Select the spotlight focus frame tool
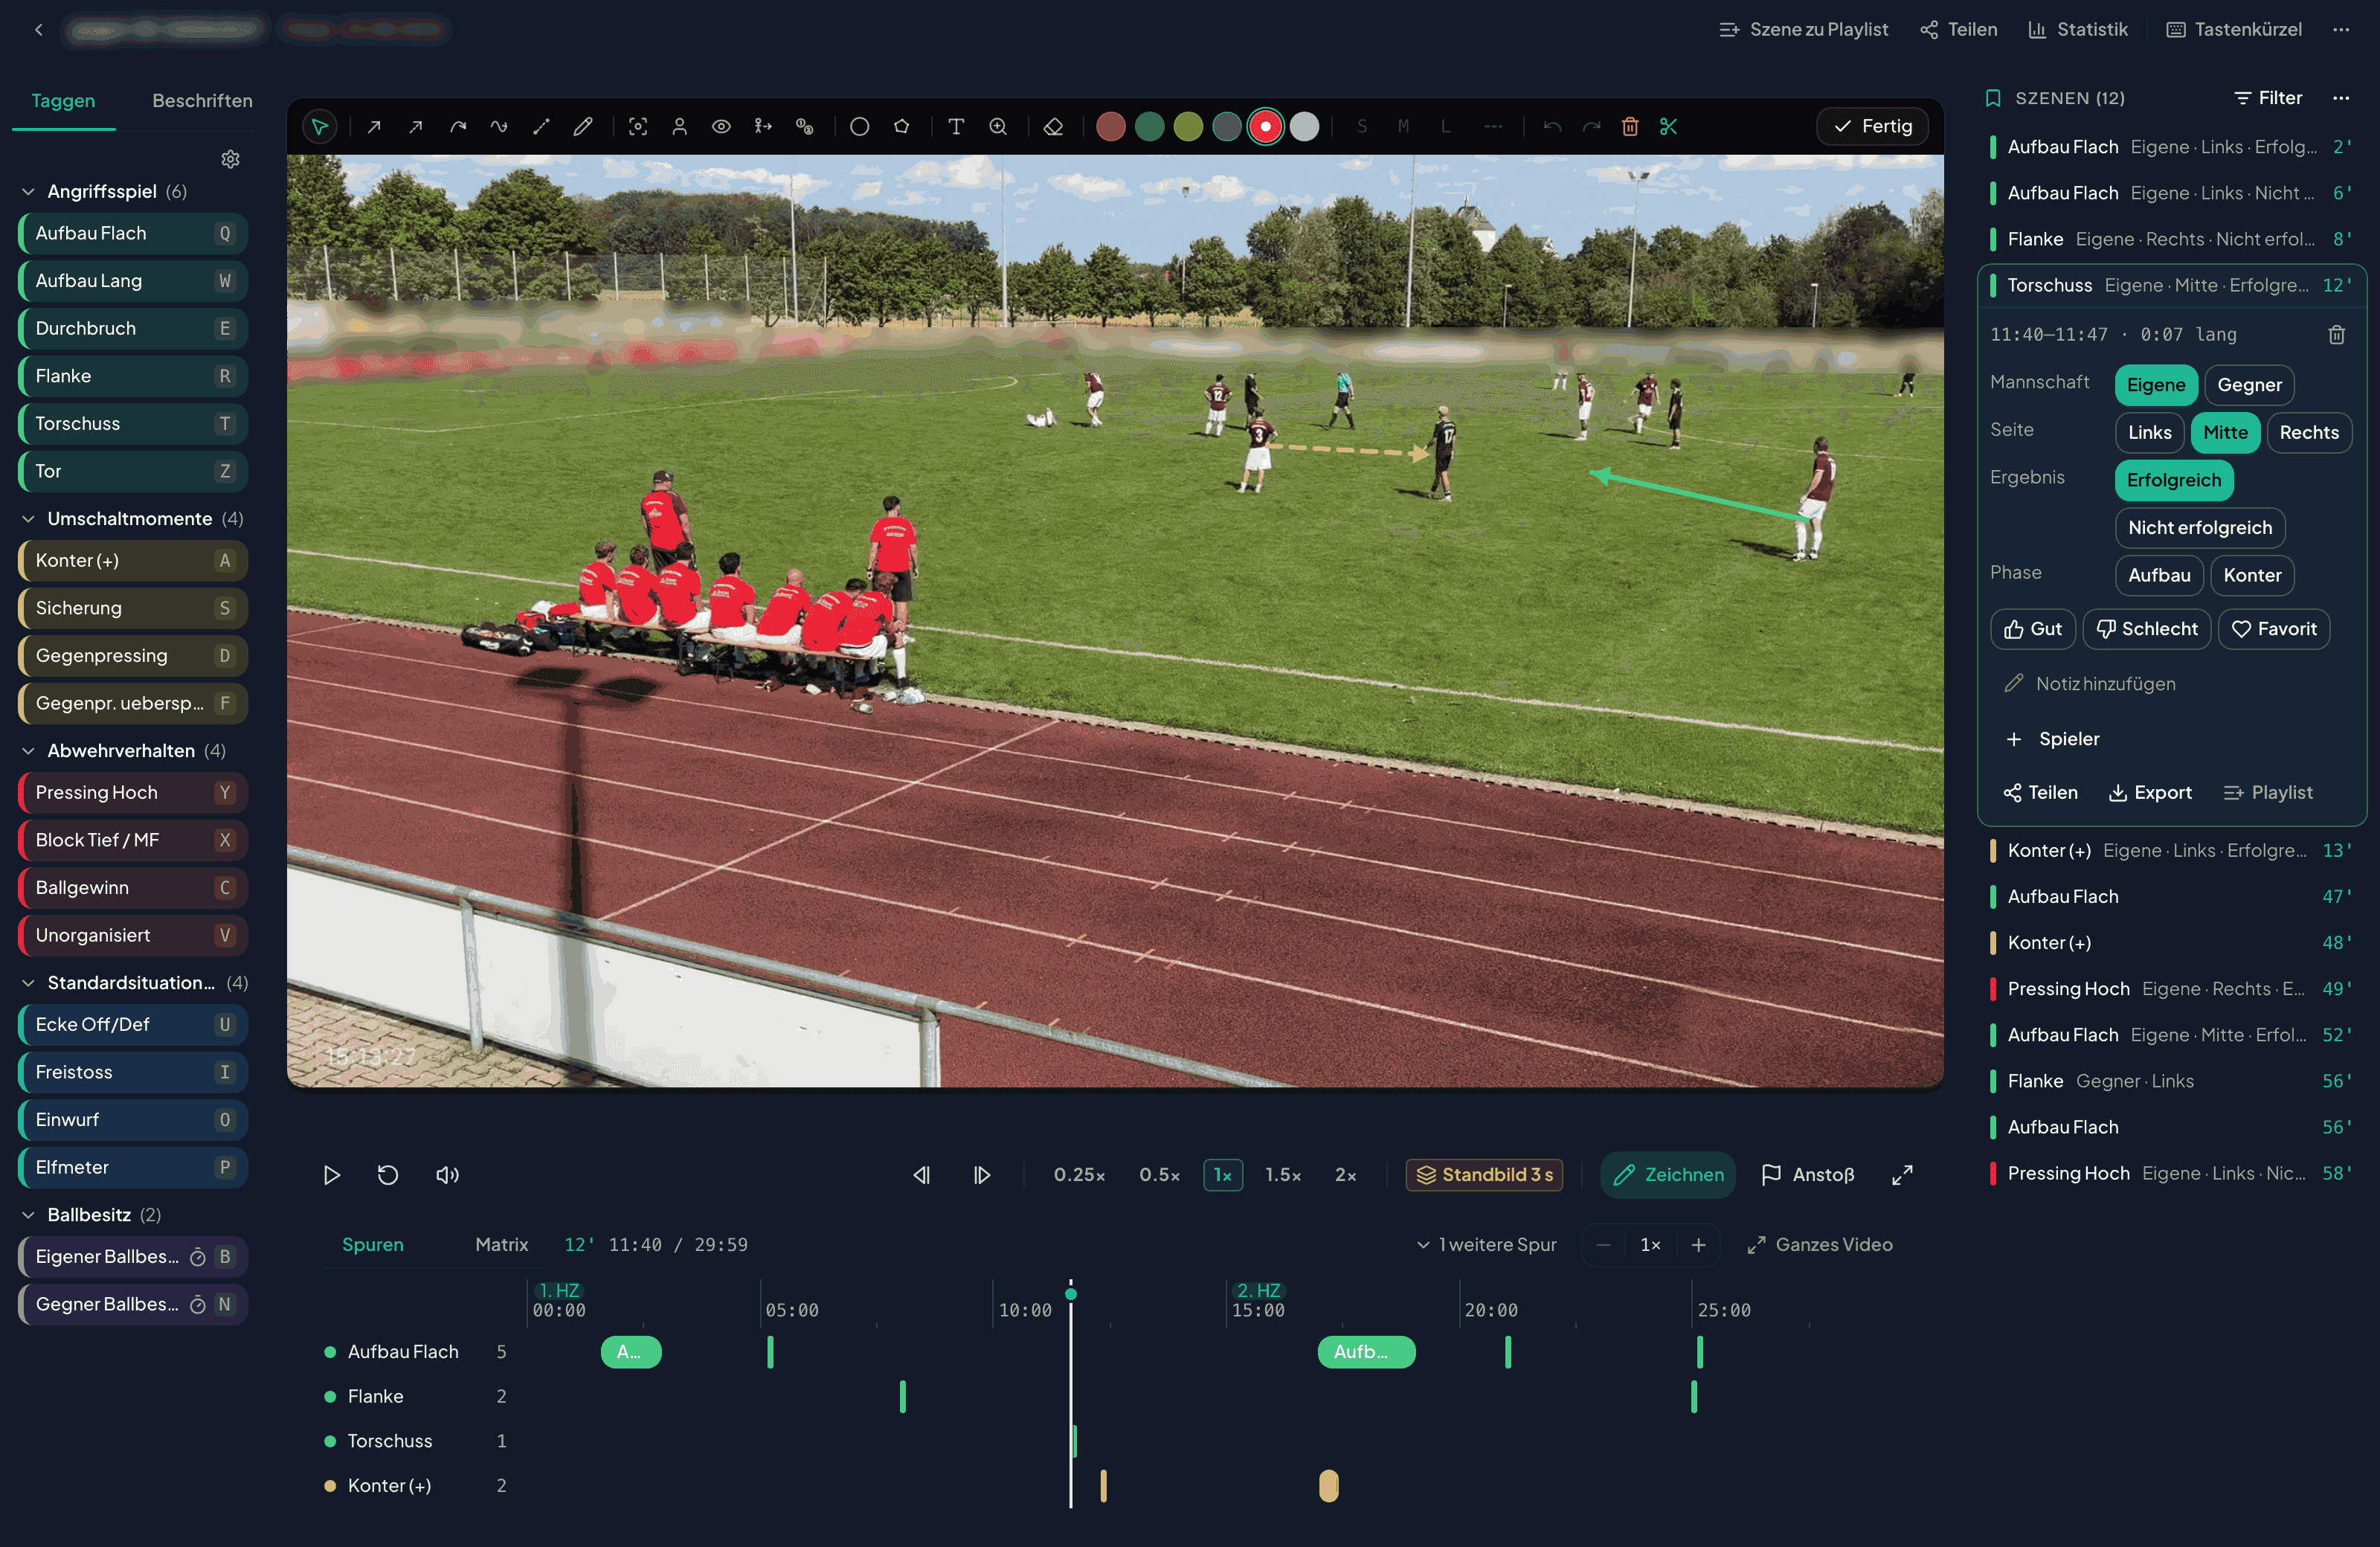 [638, 127]
